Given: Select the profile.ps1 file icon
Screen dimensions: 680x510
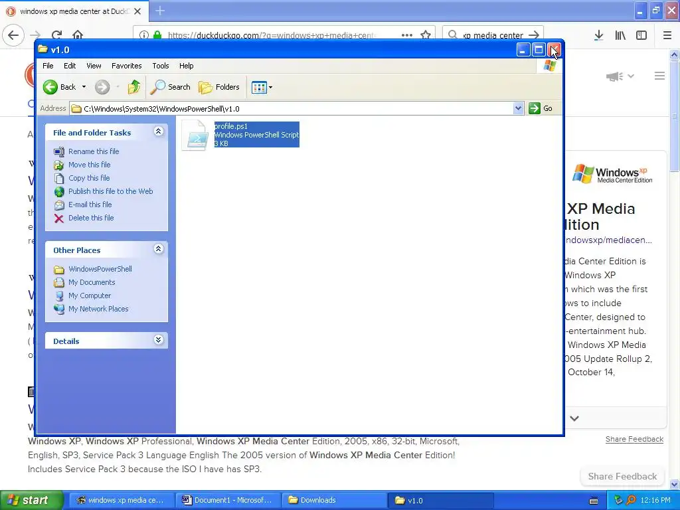Looking at the screenshot, I should point(195,135).
